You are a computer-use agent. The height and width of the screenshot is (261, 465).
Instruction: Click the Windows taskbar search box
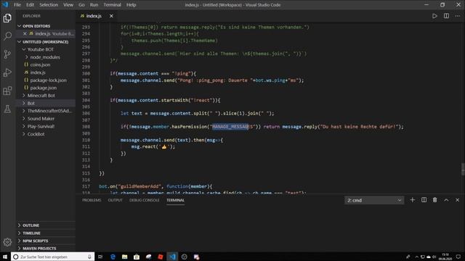pyautogui.click(x=53, y=257)
